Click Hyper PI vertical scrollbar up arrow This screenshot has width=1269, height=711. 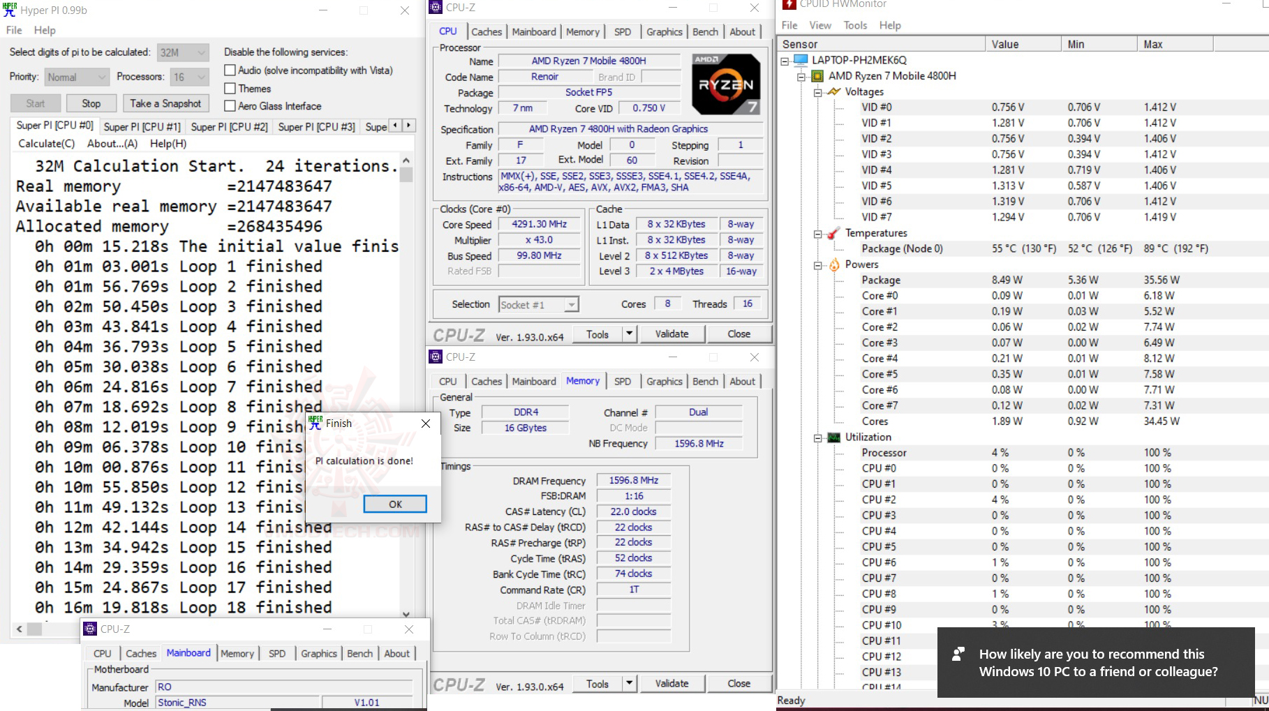tap(406, 160)
